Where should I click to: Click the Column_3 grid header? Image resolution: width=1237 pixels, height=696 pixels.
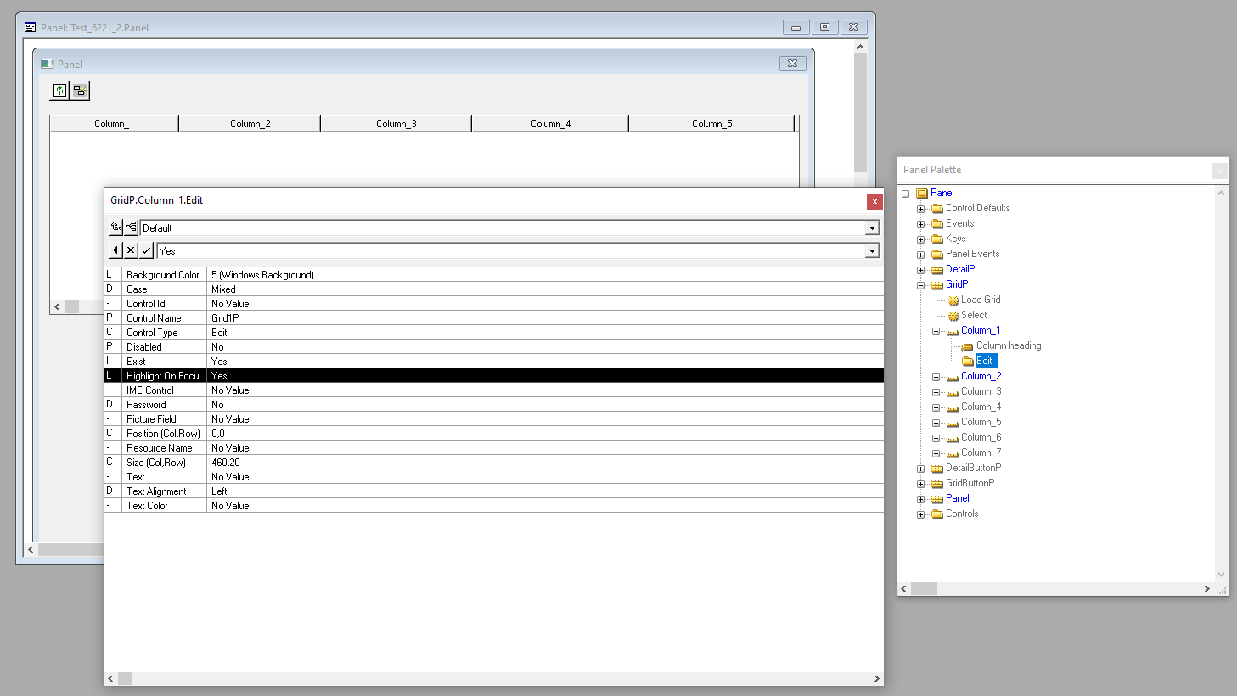[396, 124]
